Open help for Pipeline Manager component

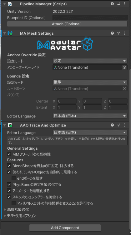112,4
